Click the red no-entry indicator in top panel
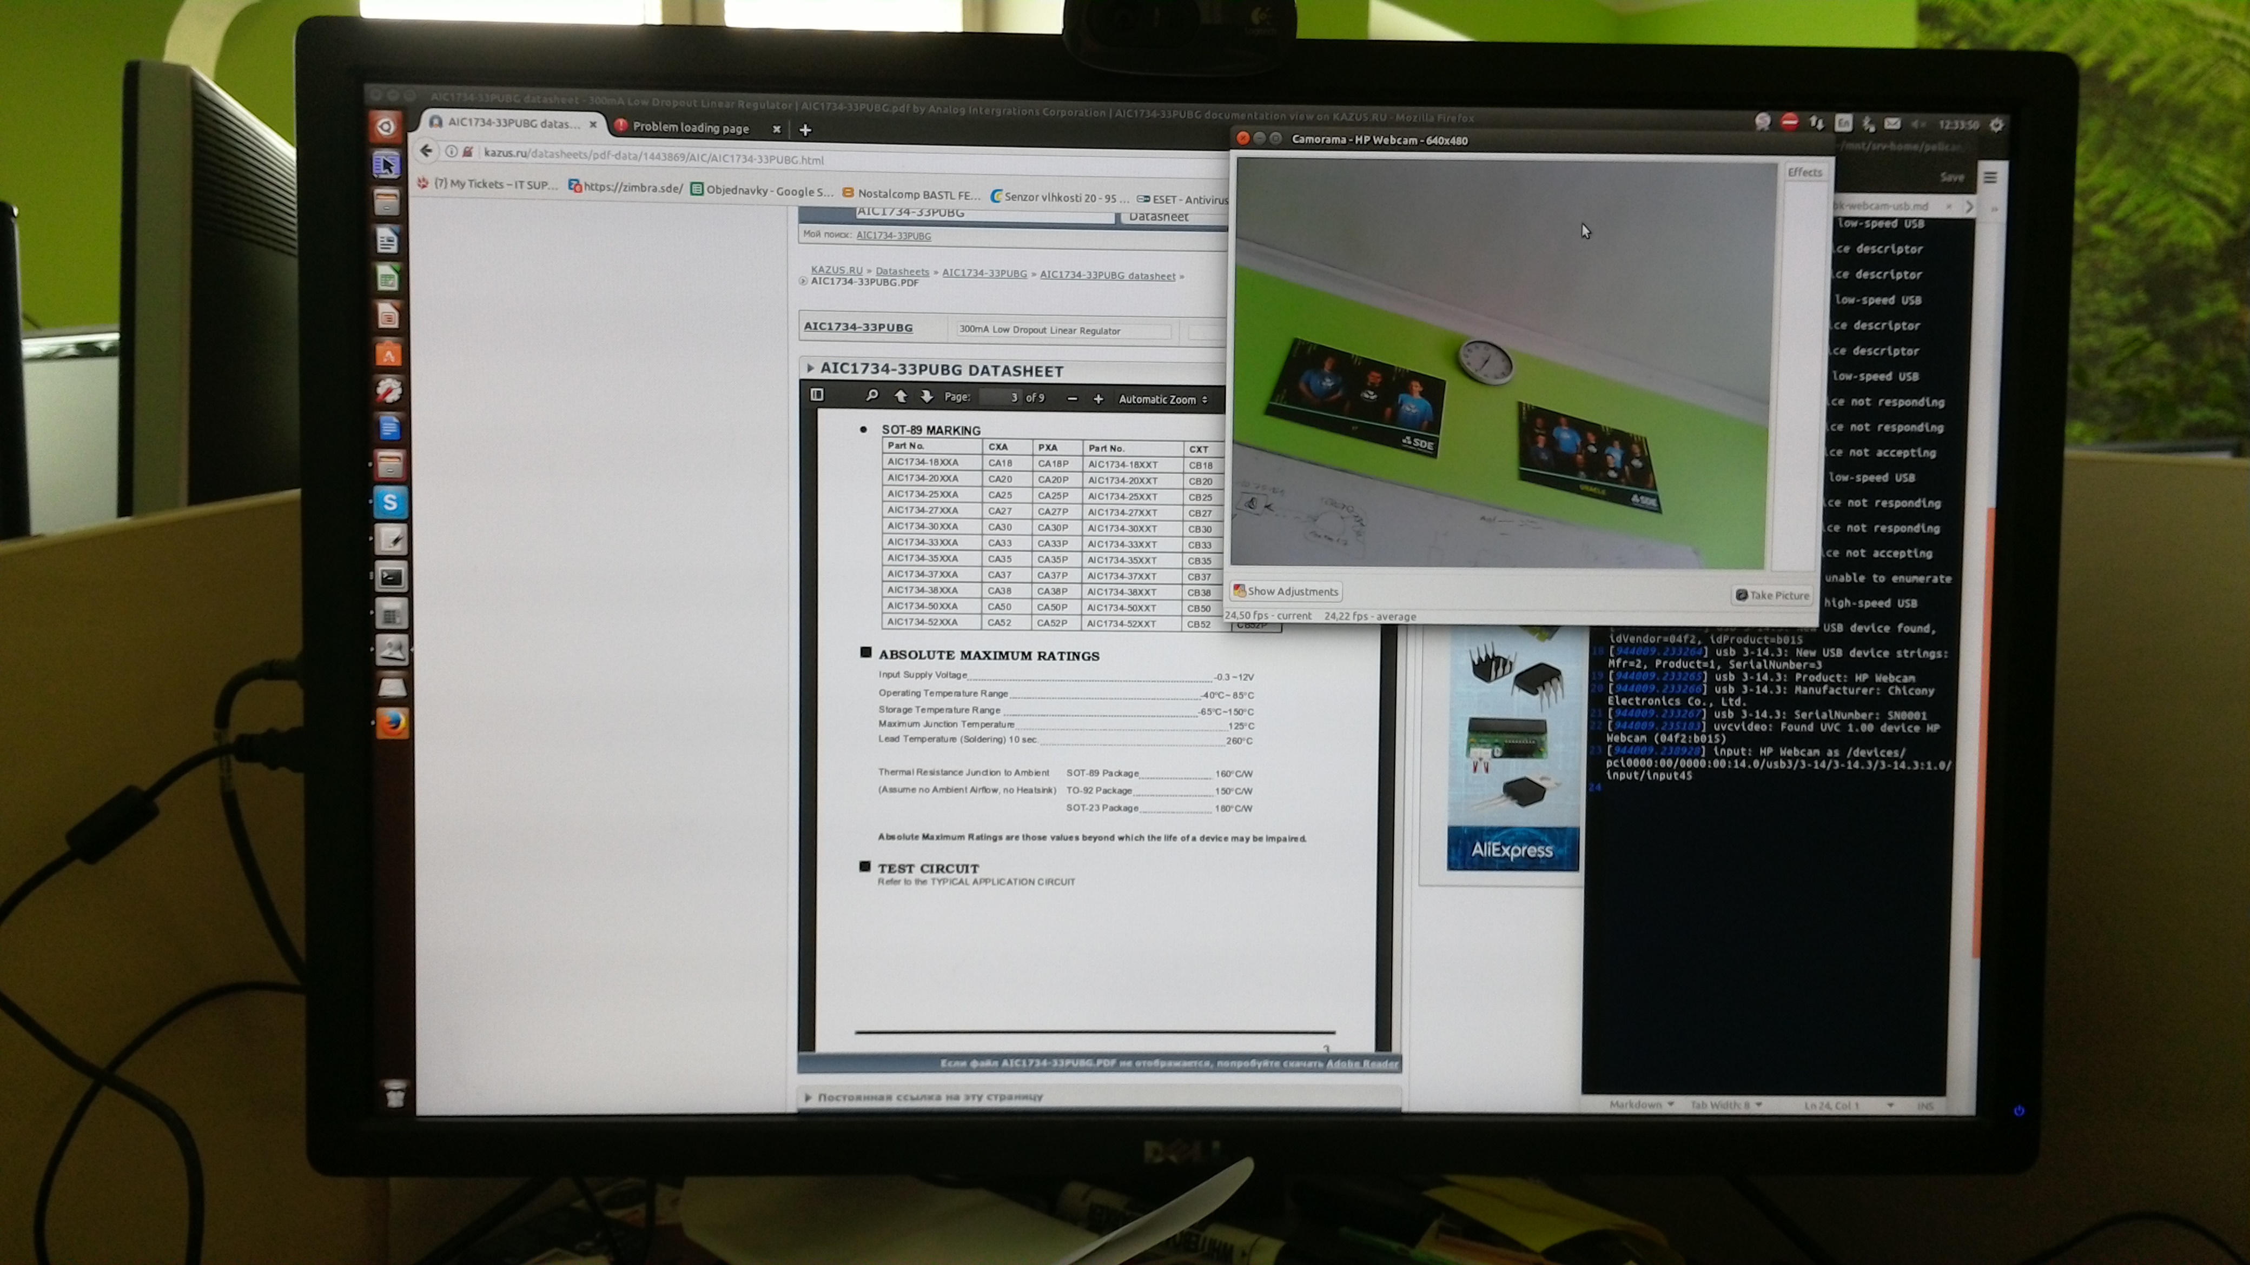Screen dimensions: 2250x1265 click(1790, 122)
